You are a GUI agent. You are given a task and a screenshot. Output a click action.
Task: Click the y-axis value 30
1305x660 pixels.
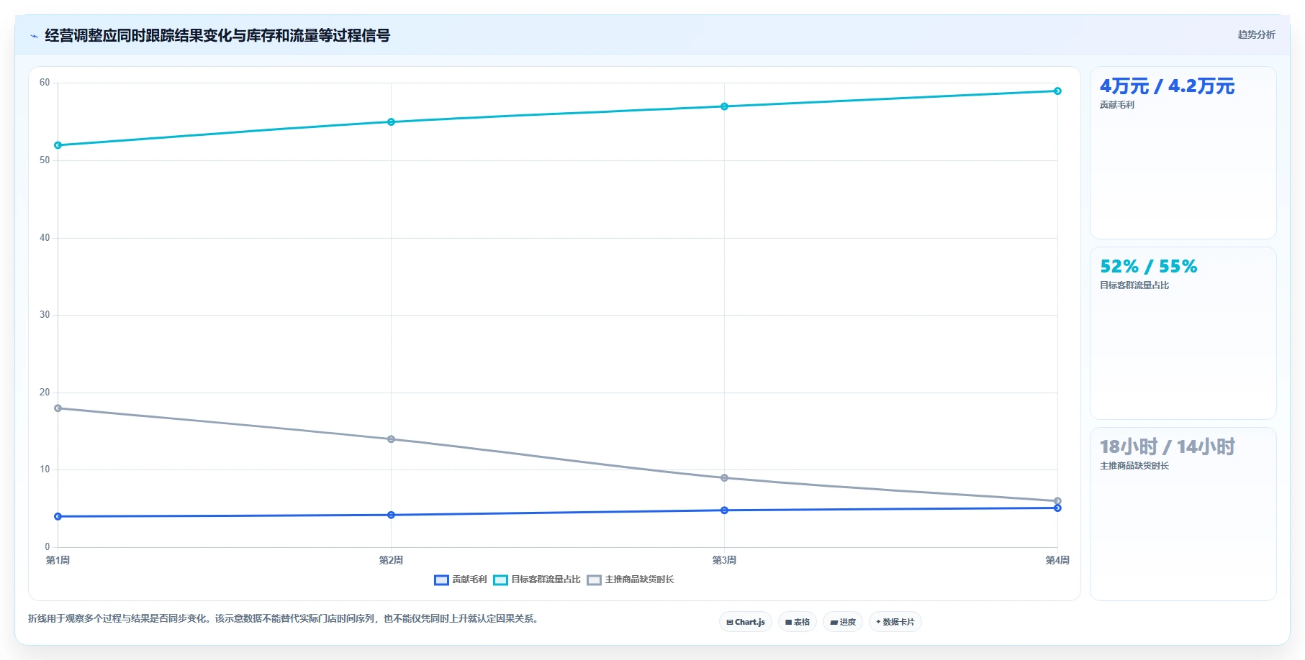point(45,315)
